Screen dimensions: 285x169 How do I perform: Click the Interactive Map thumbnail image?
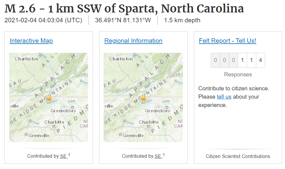(49, 97)
